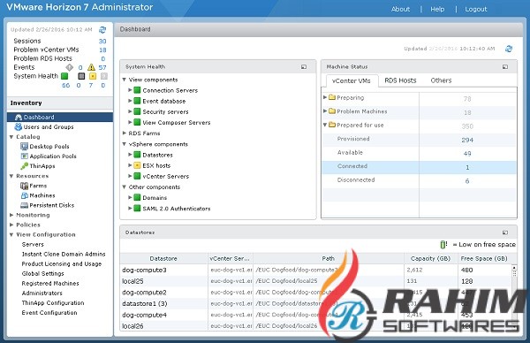
Task: Click the Farms icon
Action: [24, 186]
